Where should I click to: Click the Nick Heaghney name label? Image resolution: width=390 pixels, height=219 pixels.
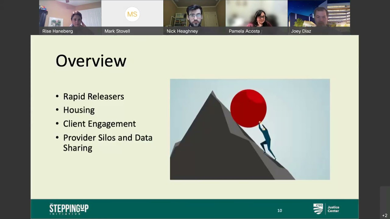click(x=182, y=31)
